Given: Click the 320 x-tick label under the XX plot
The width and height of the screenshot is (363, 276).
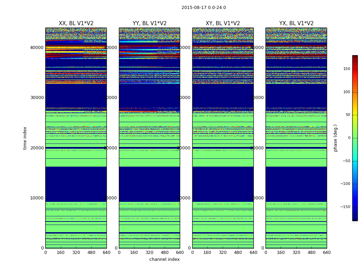Looking at the screenshot, I should click(x=76, y=253).
